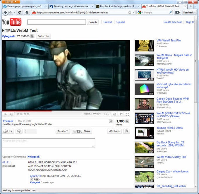Viewport: 199px width, 194px height.
Task: Open Kylegeek channel link under the title
Action: [8, 36]
